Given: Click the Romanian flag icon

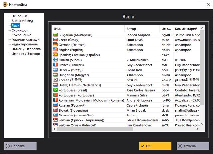Looking at the screenshot, I should [55, 100].
